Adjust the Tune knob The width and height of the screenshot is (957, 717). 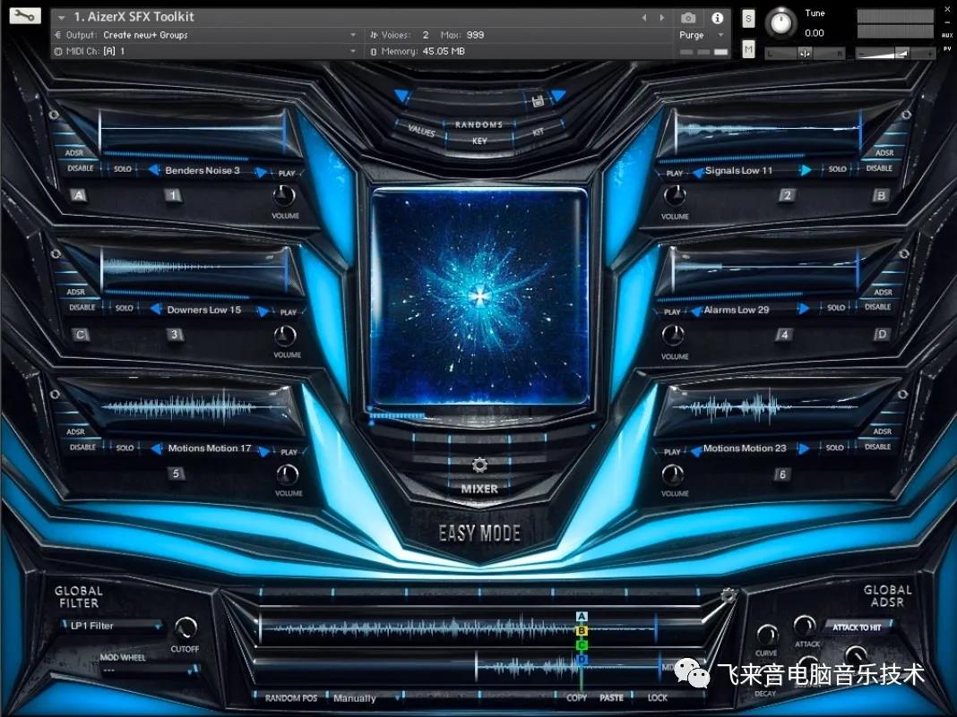point(780,23)
